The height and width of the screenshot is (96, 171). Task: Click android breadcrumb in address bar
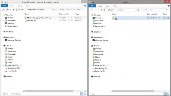(119, 10)
